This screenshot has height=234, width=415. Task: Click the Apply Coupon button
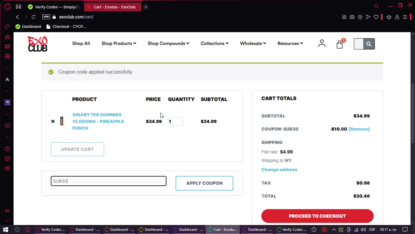pos(204,183)
